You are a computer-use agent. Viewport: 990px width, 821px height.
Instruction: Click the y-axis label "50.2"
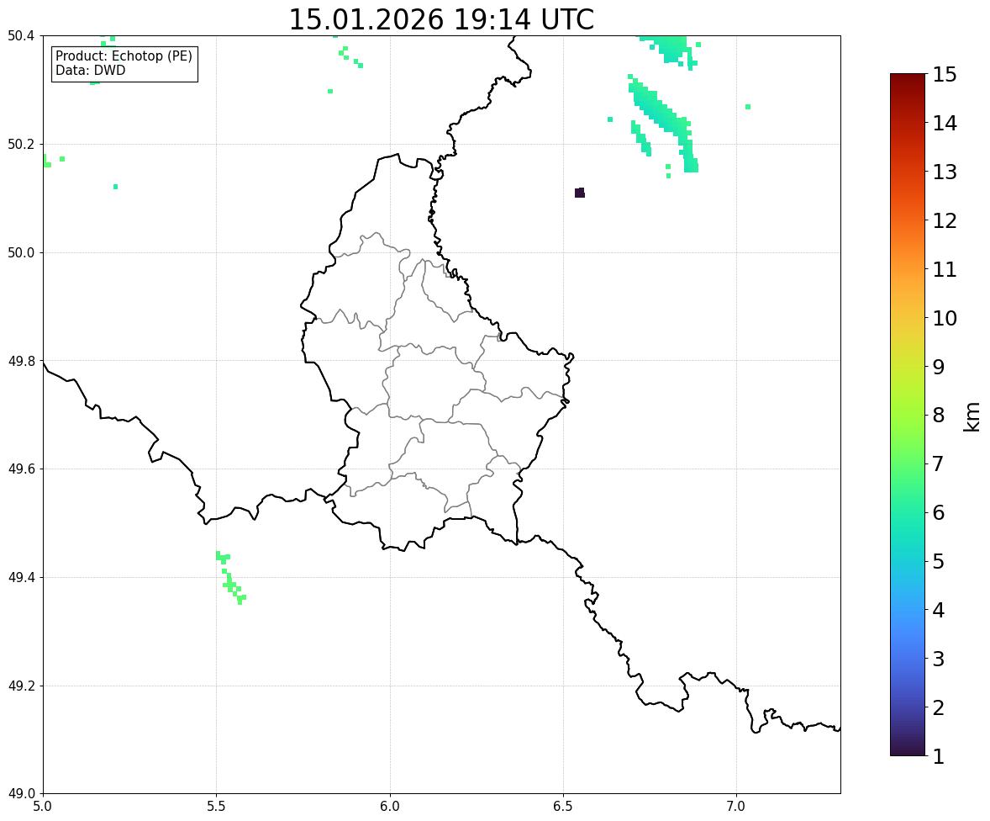[21, 144]
